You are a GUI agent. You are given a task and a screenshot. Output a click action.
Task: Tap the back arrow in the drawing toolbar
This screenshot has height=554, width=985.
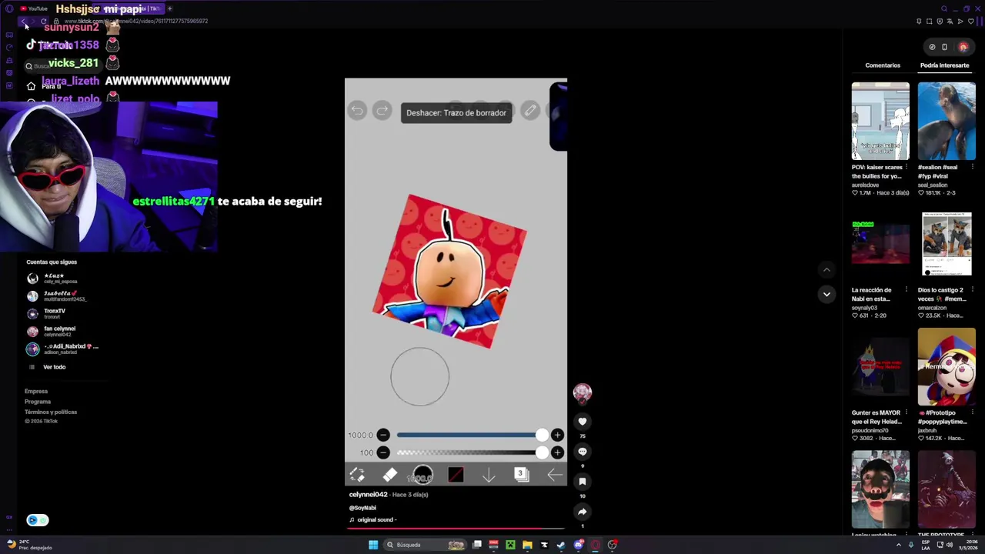554,476
